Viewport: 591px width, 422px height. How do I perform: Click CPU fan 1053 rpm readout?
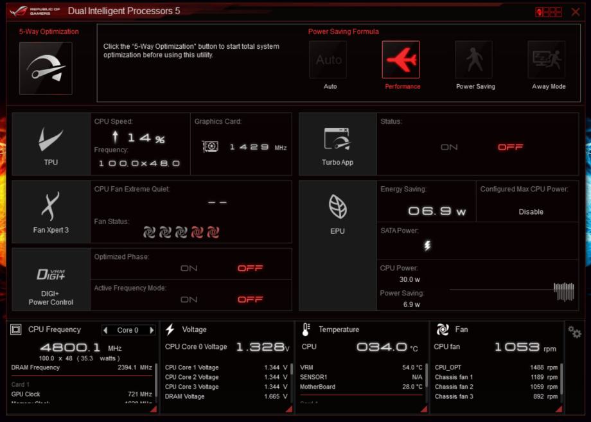(x=525, y=347)
